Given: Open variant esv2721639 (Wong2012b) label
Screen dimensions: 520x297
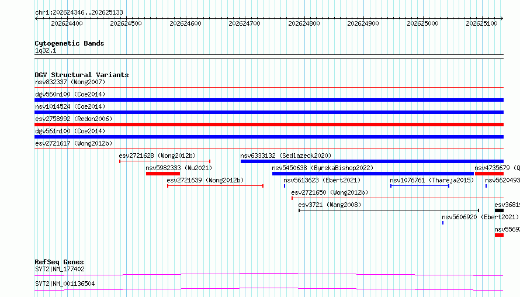Looking at the screenshot, I should point(205,180).
